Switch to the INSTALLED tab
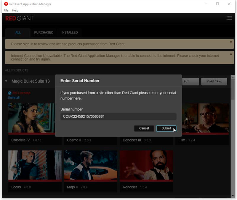Screen dimensions: 237x200 pos(70,32)
